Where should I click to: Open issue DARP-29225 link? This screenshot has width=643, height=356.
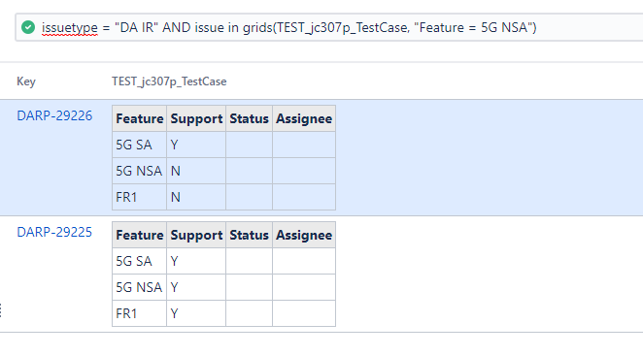coord(54,232)
